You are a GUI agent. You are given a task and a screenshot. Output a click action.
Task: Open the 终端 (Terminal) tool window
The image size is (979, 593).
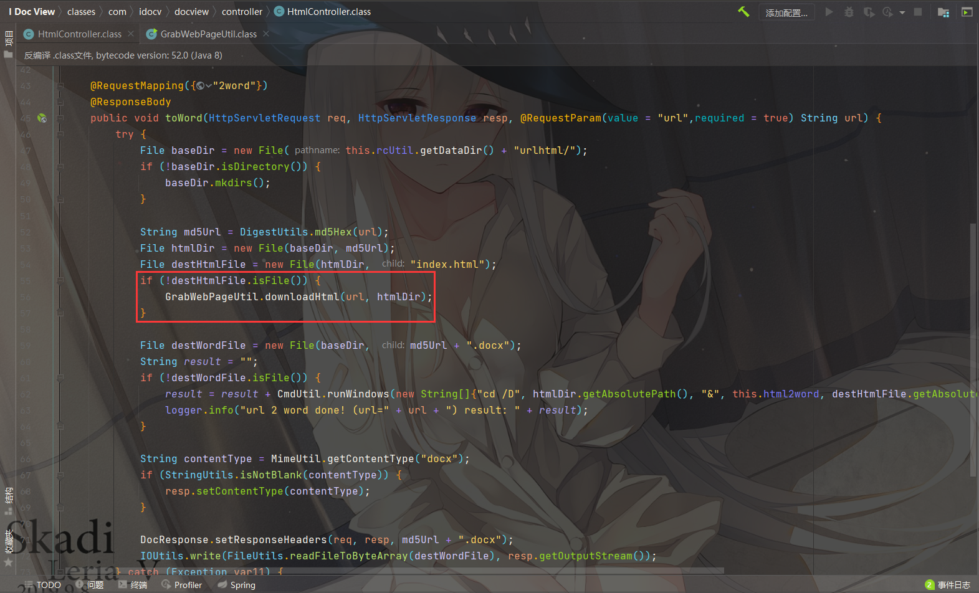pos(133,585)
